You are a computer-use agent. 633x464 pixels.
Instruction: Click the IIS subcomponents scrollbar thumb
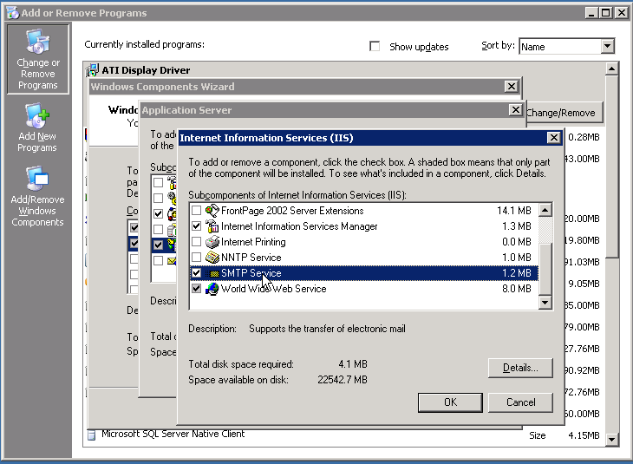pos(545,270)
